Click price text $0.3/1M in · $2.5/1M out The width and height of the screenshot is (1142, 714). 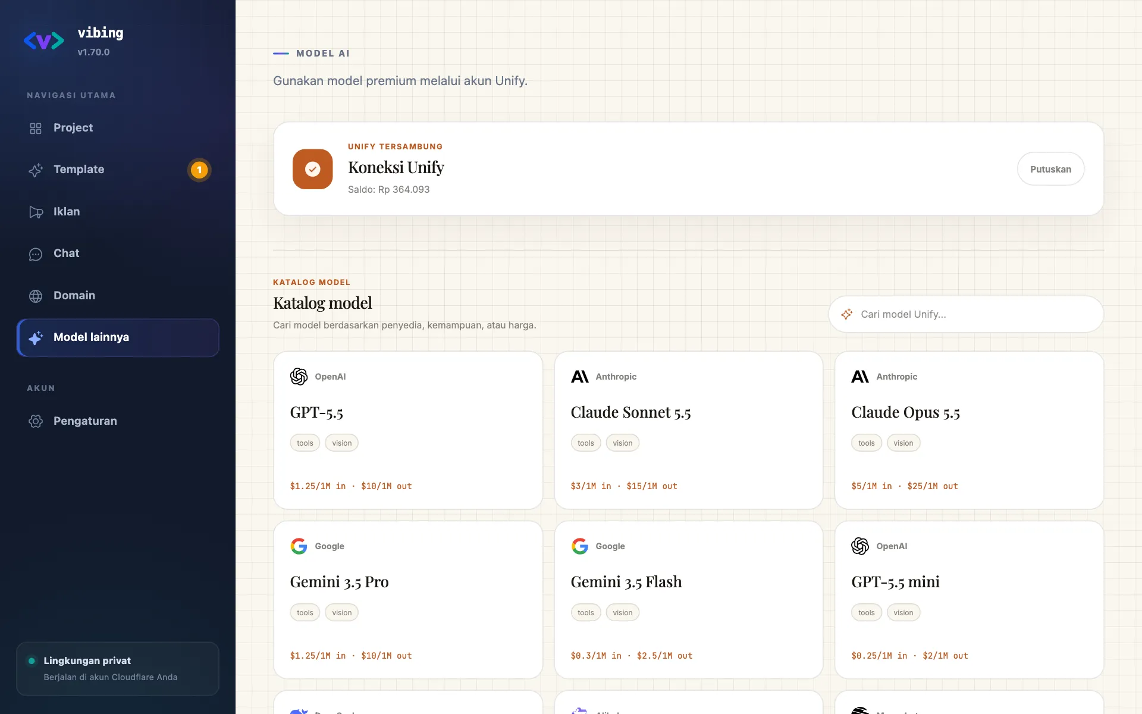pyautogui.click(x=632, y=656)
